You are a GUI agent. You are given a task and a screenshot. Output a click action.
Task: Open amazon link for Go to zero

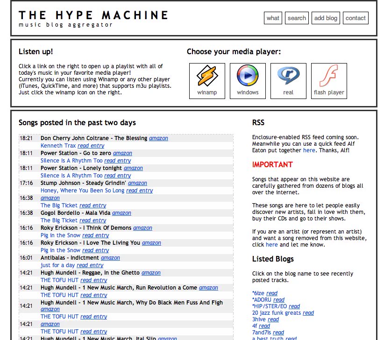(x=122, y=153)
